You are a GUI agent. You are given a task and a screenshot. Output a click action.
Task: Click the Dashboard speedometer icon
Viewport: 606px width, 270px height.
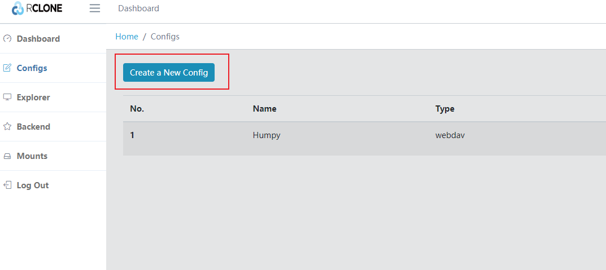tap(7, 39)
